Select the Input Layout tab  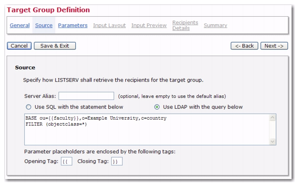pos(109,26)
